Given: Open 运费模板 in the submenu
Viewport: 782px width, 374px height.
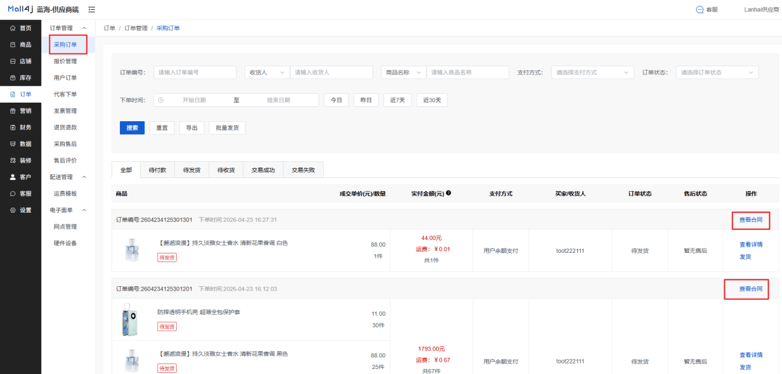Looking at the screenshot, I should tap(65, 193).
